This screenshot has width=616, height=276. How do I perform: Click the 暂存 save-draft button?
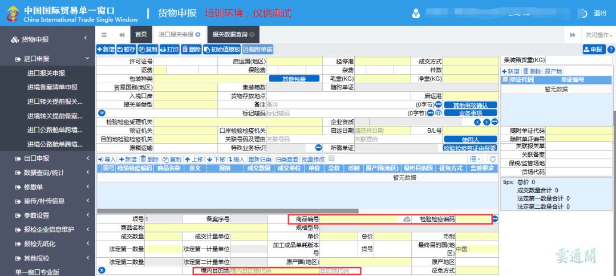click(126, 50)
